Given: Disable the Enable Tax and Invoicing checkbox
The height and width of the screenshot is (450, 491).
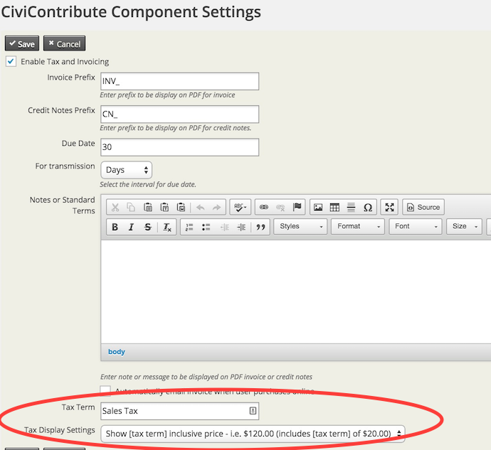Looking at the screenshot, I should pyautogui.click(x=11, y=62).
